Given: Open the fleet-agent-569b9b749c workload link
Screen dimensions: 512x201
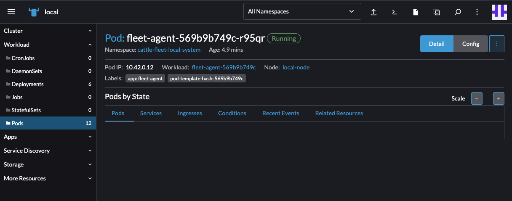Looking at the screenshot, I should pos(224,67).
